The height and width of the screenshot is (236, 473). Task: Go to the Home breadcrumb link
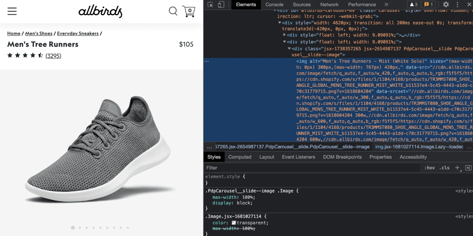point(14,34)
